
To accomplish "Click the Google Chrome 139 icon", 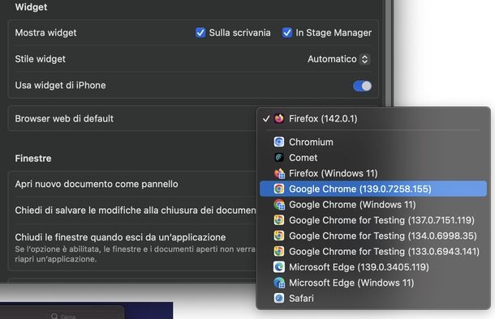I will (x=279, y=189).
